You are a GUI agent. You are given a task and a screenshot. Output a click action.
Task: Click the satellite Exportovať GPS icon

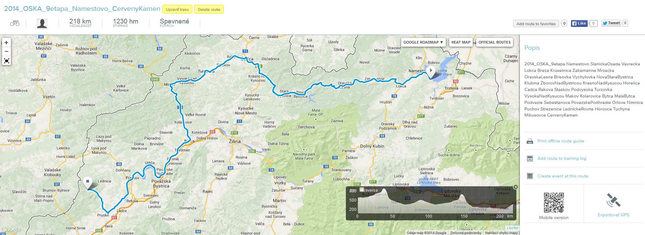pos(613,200)
